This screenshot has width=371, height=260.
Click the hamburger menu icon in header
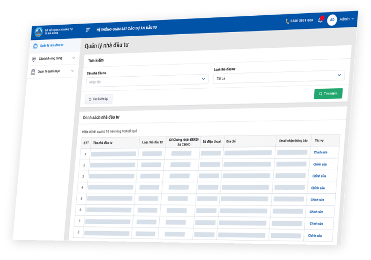click(88, 30)
